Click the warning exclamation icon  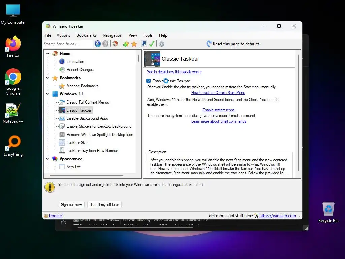50,187
